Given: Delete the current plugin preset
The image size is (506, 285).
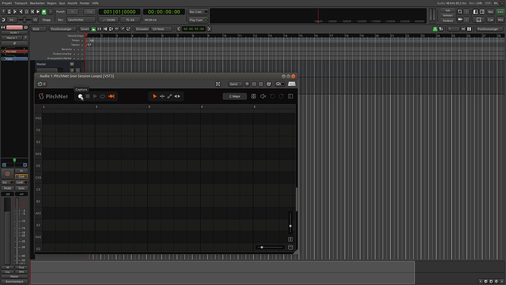Looking at the screenshot, I should [261, 84].
